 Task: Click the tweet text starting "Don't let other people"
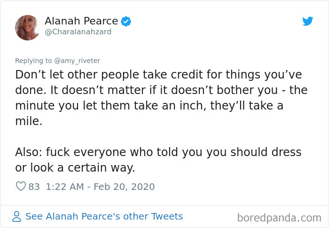pyautogui.click(x=158, y=75)
